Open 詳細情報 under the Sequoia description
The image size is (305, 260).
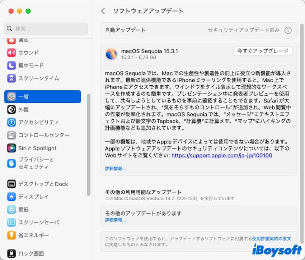click(115, 169)
